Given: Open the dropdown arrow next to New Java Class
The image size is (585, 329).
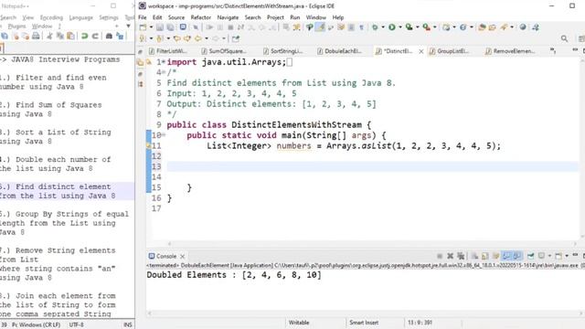Looking at the screenshot, I should pyautogui.click(x=472, y=27).
